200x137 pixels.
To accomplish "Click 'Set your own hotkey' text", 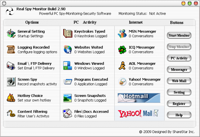I will (34, 100).
